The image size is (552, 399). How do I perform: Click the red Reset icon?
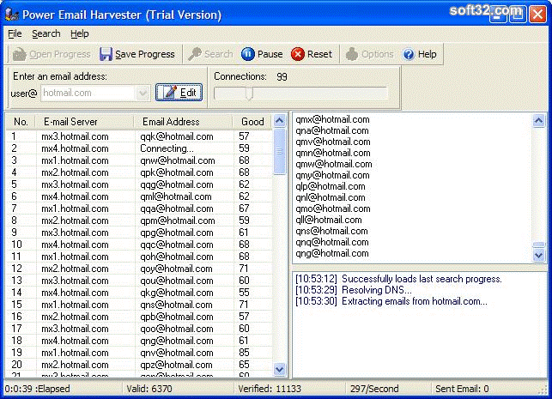click(298, 54)
